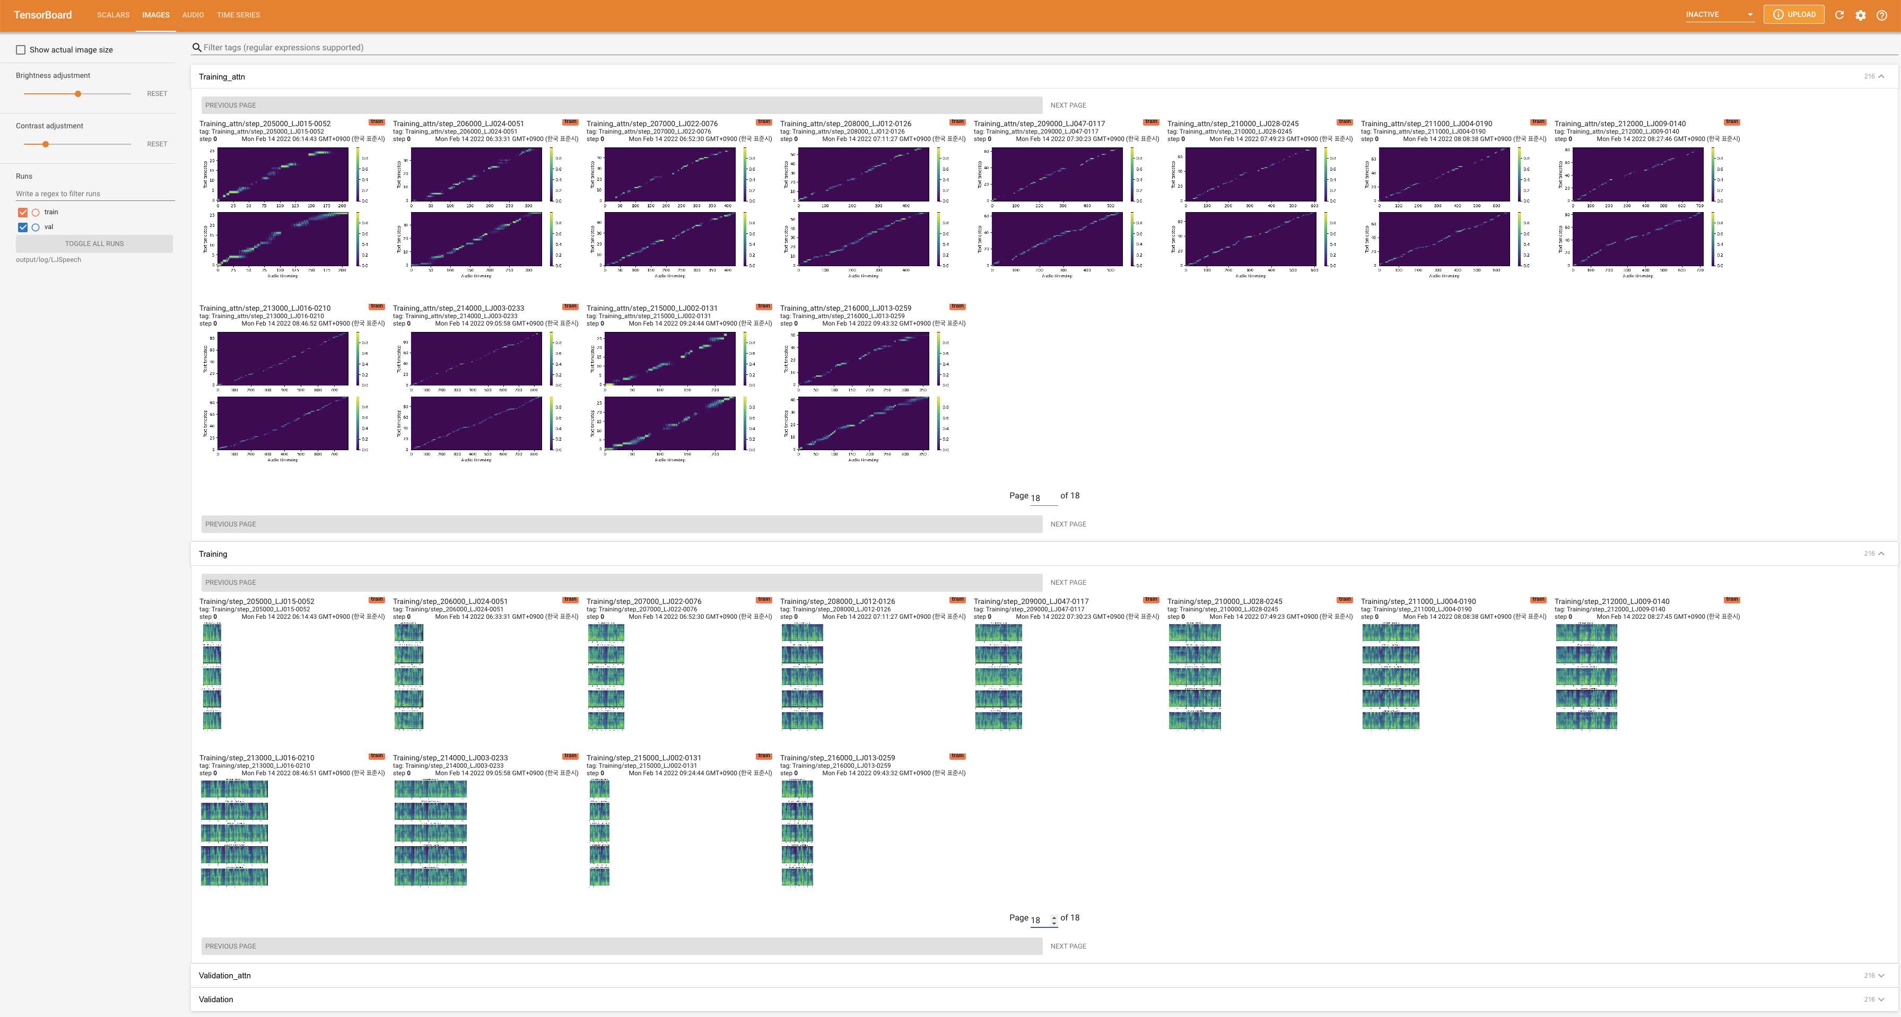
Task: Reset the brightness adjustment
Action: click(x=156, y=94)
